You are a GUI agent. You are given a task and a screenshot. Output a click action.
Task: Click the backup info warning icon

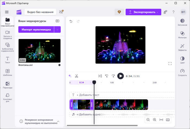21,121
